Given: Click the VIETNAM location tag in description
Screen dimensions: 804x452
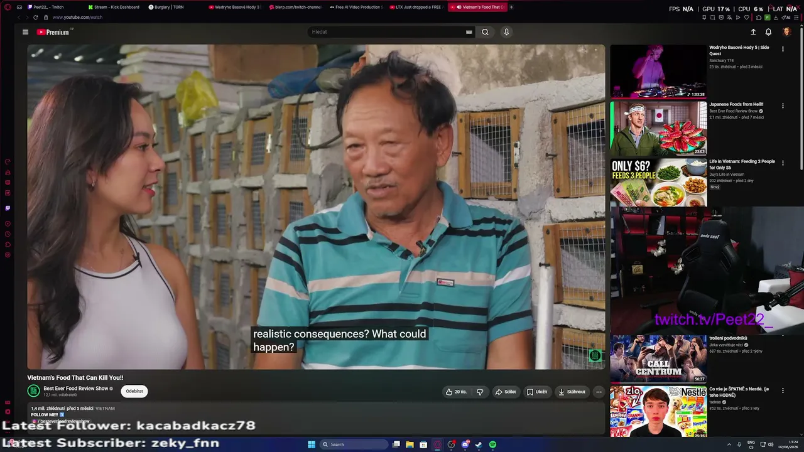Looking at the screenshot, I should click(105, 409).
